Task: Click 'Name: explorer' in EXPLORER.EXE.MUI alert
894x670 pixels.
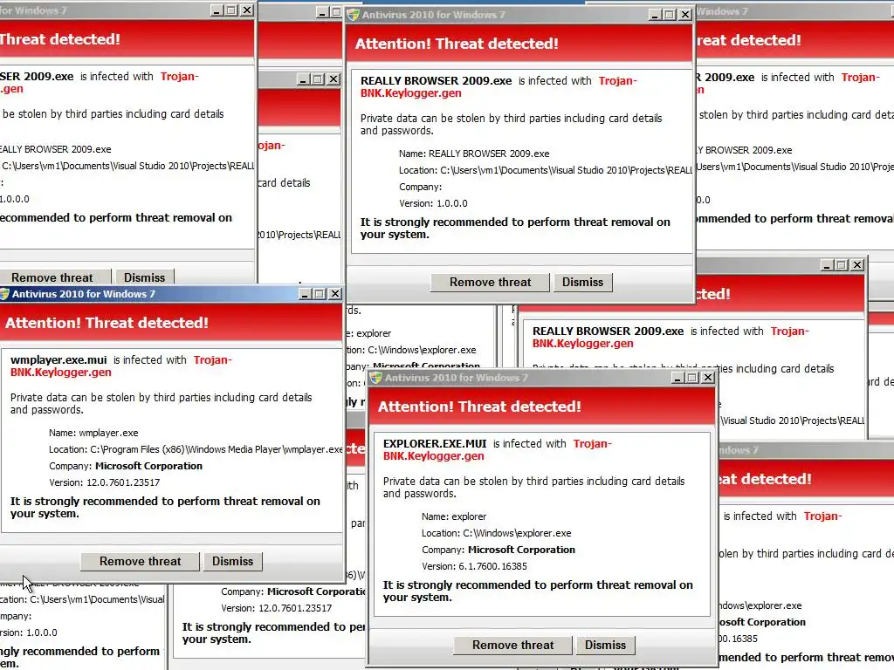Action: [454, 516]
